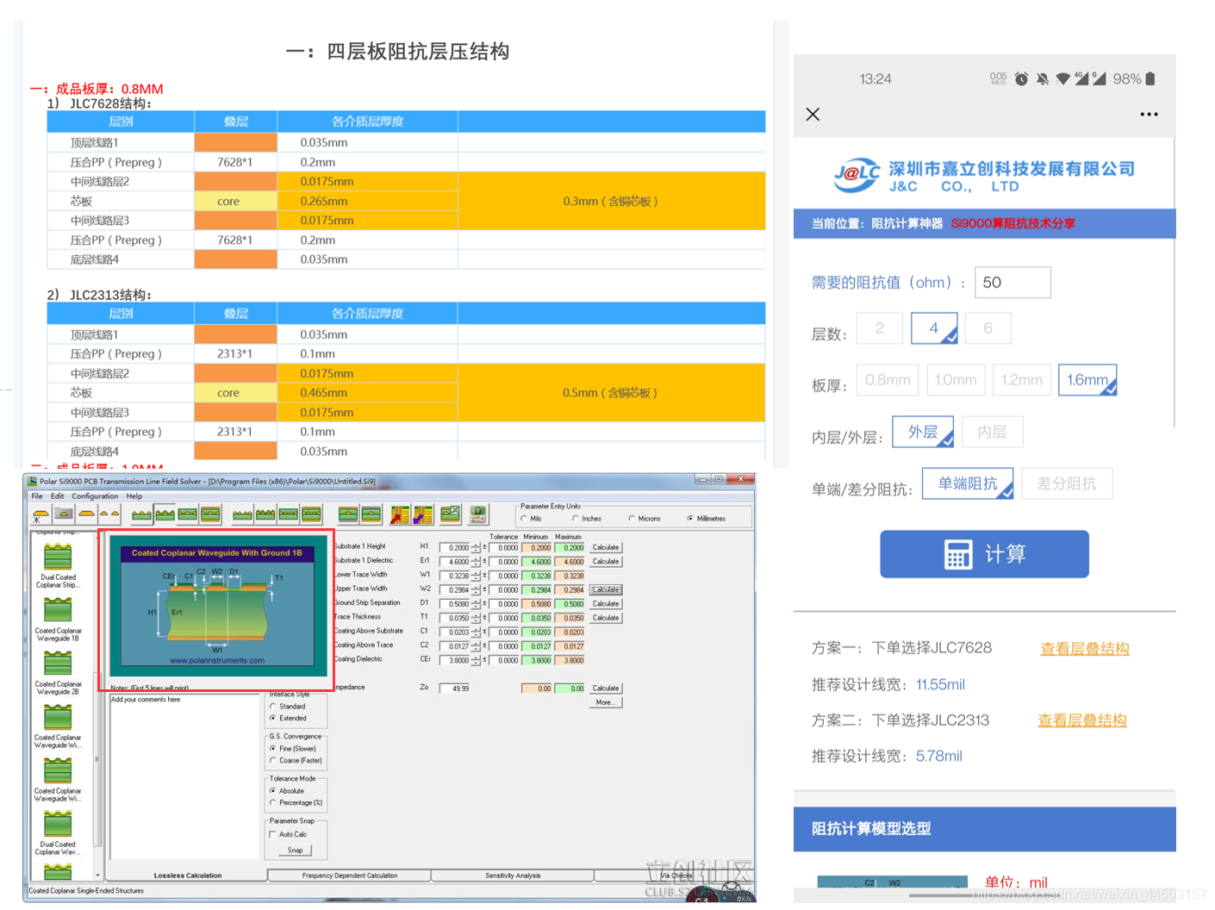Close the mobile page with X icon
The image size is (1215, 910).
click(x=813, y=115)
